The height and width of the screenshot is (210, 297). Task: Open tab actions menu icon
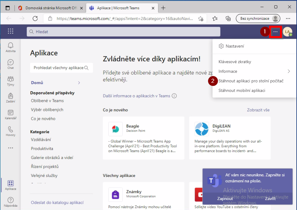[8, 8]
